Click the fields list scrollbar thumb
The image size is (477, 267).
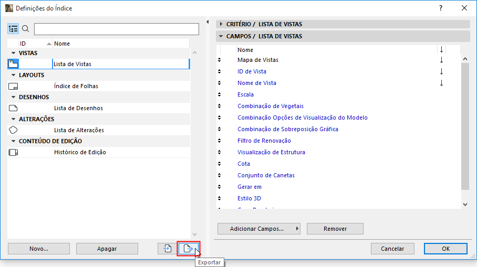(465, 126)
